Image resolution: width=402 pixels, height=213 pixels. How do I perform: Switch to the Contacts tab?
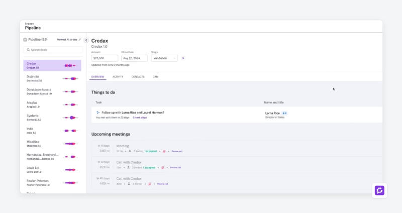(x=138, y=77)
